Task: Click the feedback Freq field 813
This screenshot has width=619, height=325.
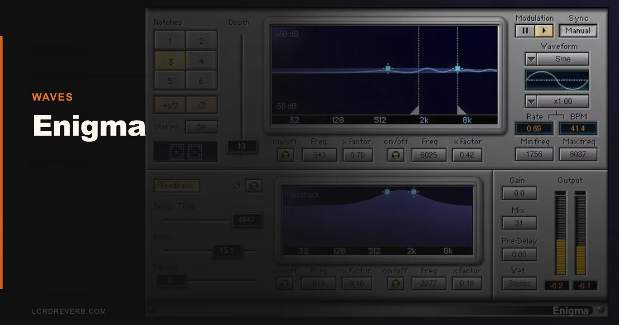Action: click(318, 283)
